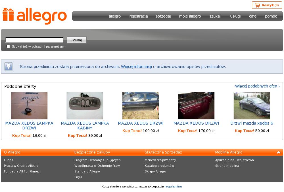Open rejestracja in the top navigation

coord(139,16)
